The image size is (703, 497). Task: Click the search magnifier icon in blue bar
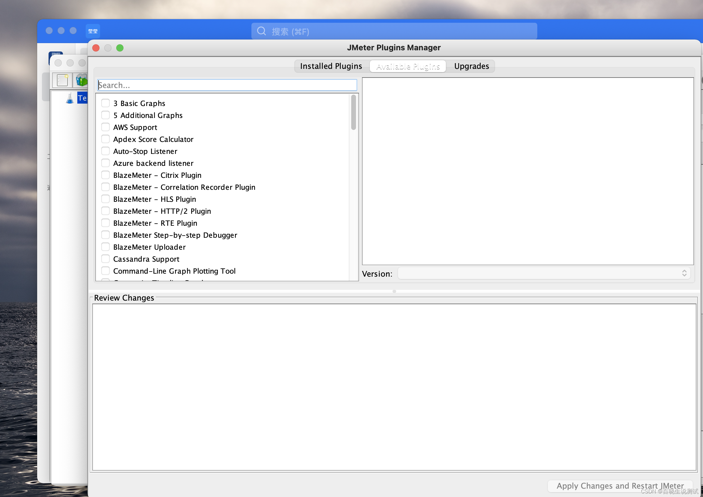pyautogui.click(x=261, y=31)
